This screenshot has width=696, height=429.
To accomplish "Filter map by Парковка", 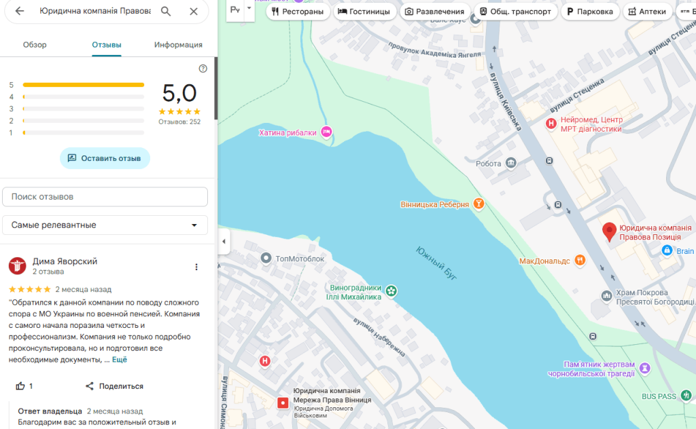I will (590, 12).
